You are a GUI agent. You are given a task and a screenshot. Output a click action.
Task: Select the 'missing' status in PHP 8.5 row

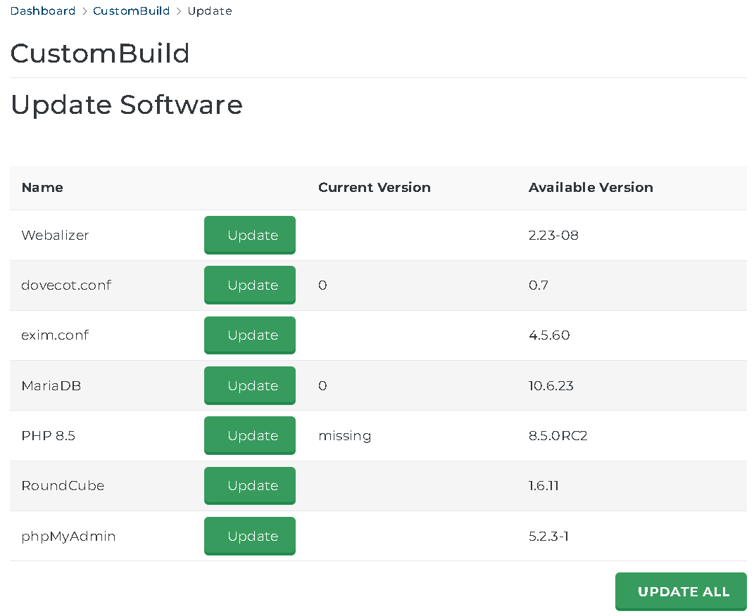coord(344,436)
